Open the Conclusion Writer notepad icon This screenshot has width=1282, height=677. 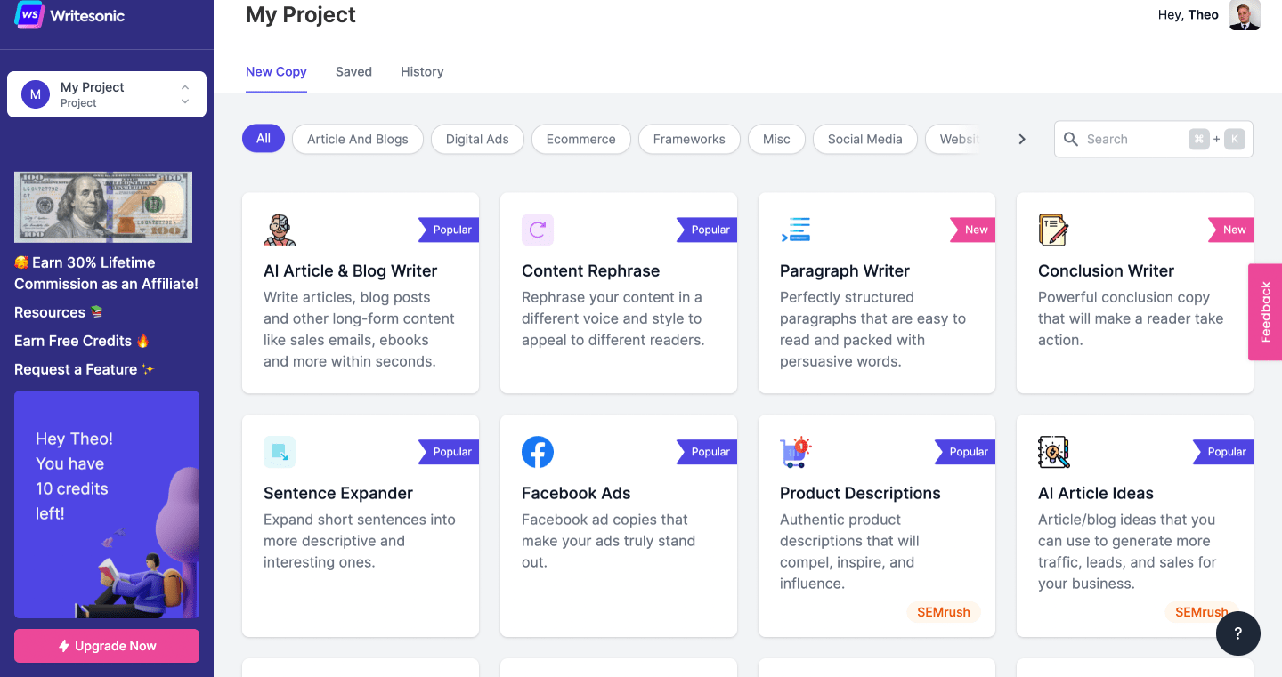coord(1053,230)
